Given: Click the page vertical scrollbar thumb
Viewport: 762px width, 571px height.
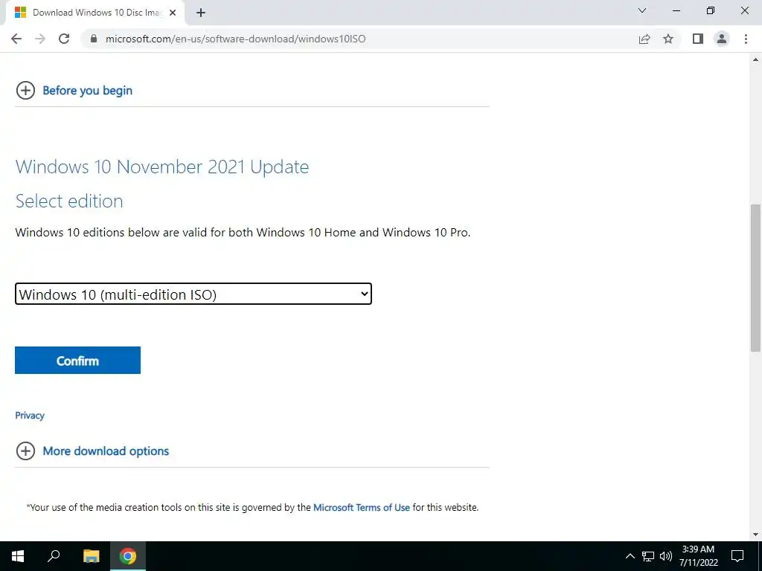Looking at the screenshot, I should pyautogui.click(x=755, y=278).
